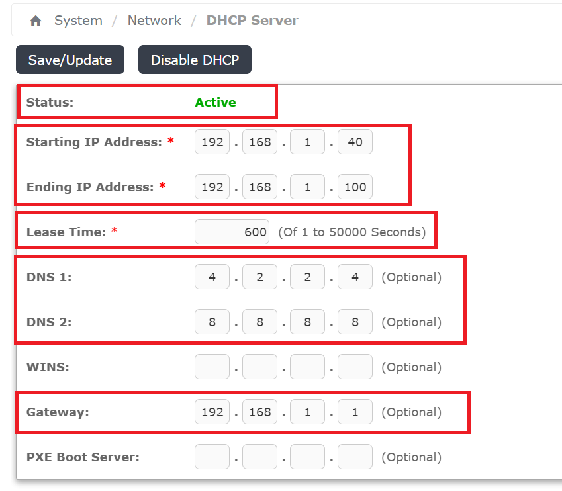562x491 pixels.
Task: Select the first octet of Ending IP Address
Action: (212, 187)
